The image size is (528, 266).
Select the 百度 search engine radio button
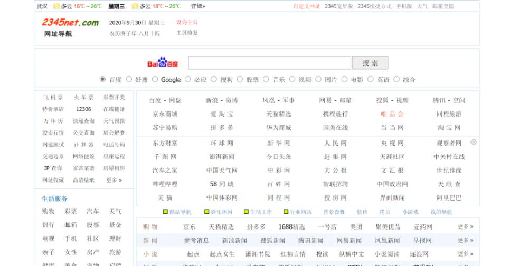[x=103, y=79]
